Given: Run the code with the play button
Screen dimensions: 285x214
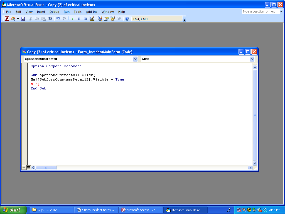Looking at the screenshot, I should pyautogui.click(x=72, y=19).
